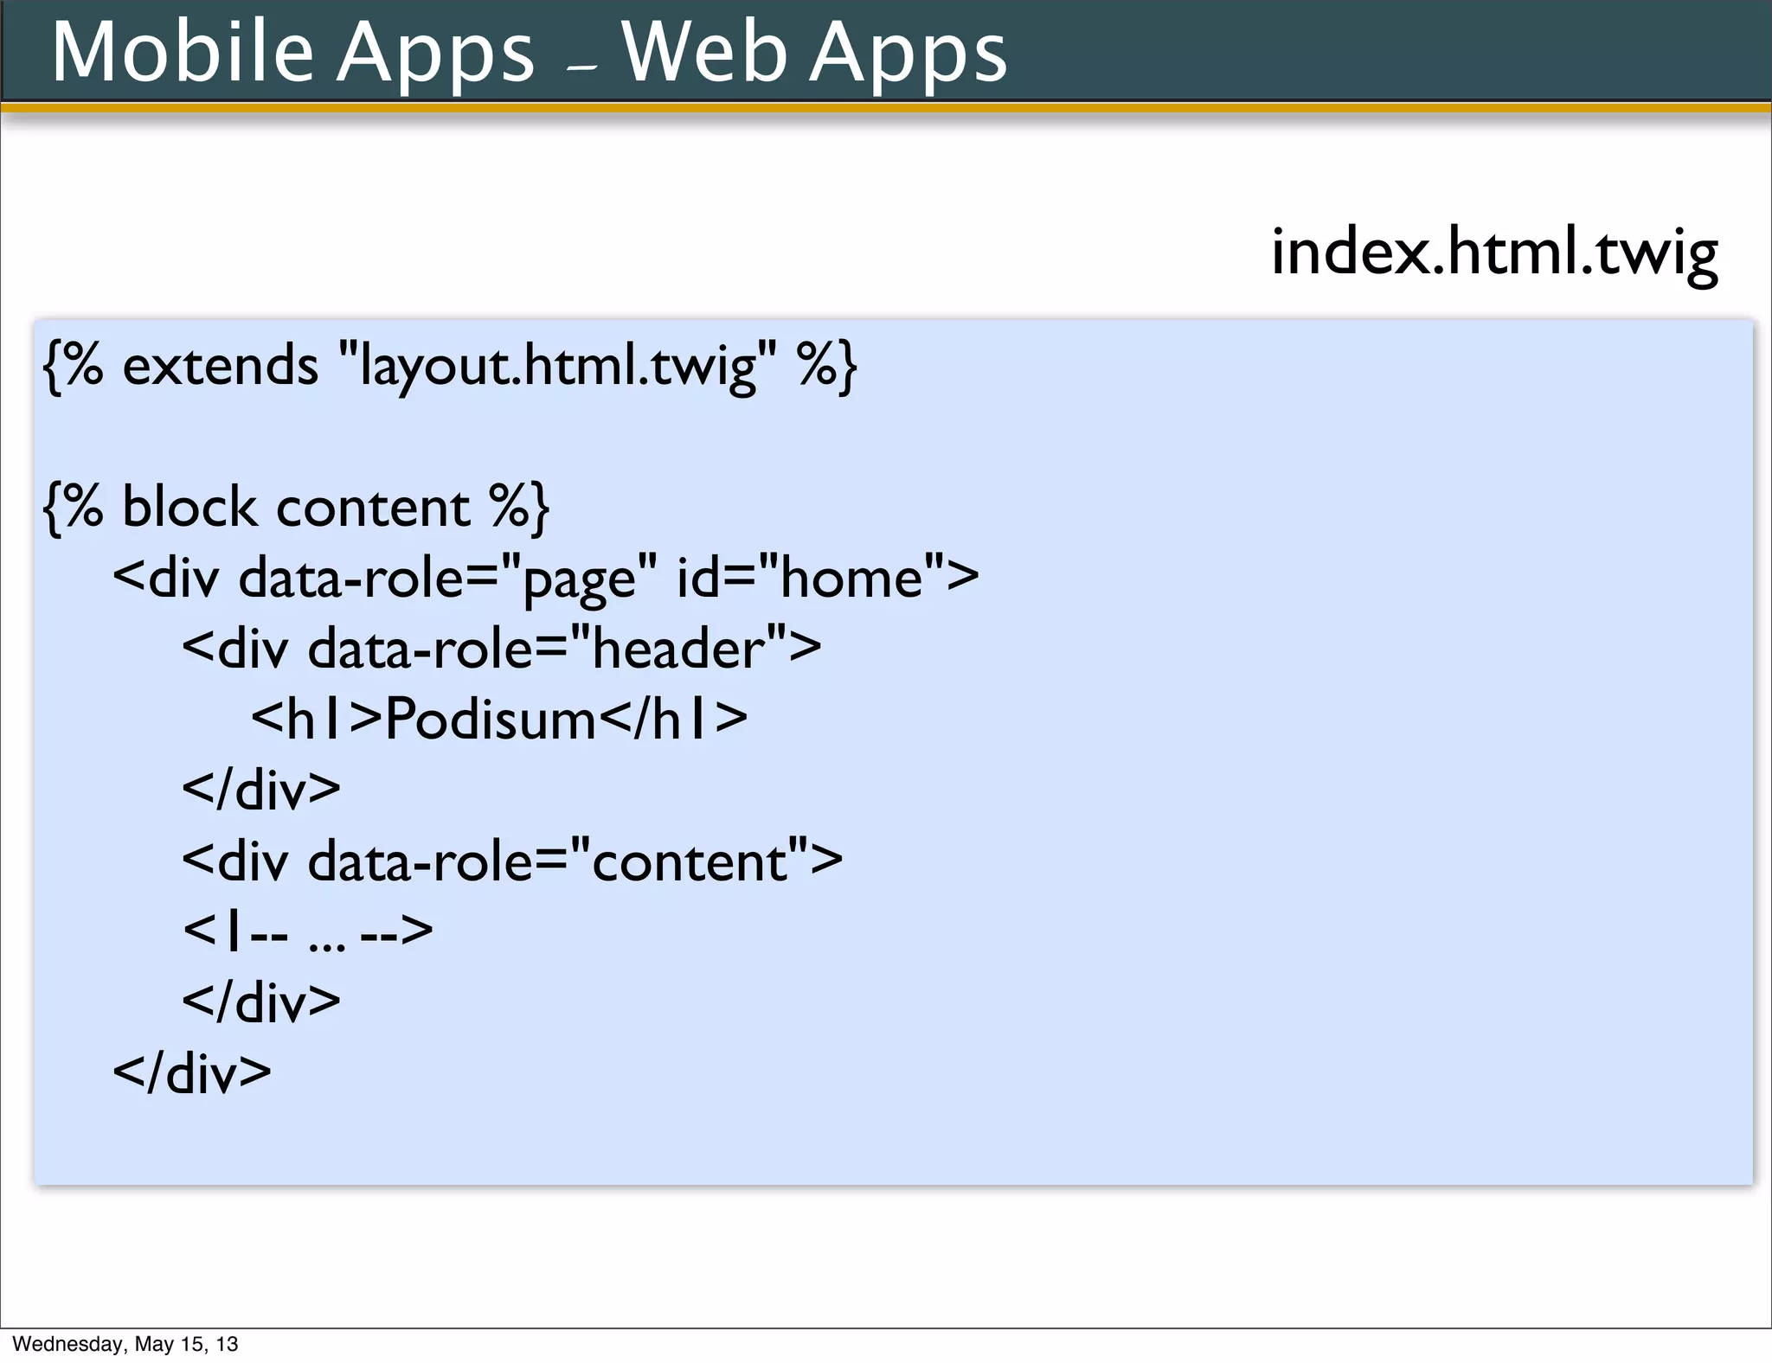Click the div data-role content line
Viewport: 1772px width, 1363px height.
[x=512, y=861]
